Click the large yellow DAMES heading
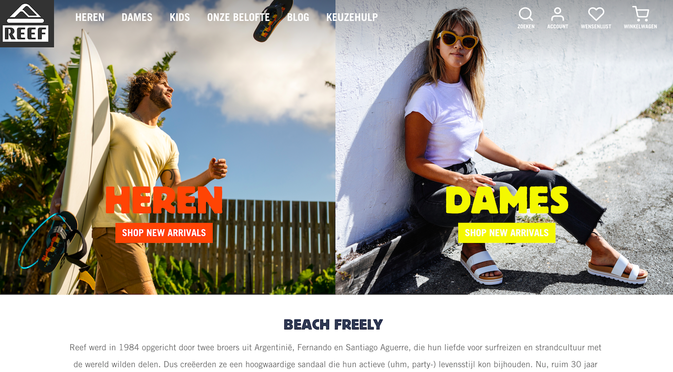 506,200
